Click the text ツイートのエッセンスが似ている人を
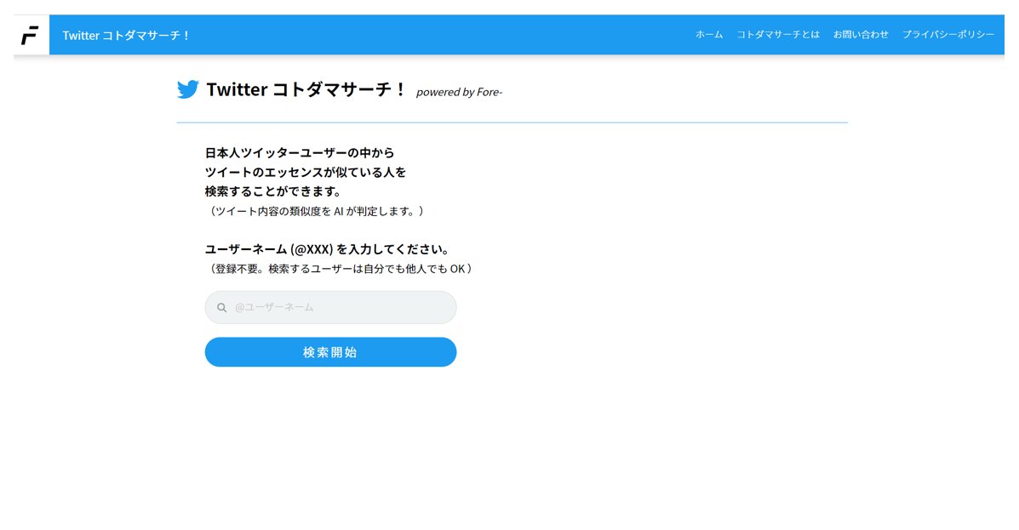 pos(306,172)
